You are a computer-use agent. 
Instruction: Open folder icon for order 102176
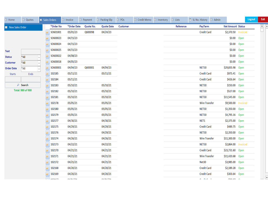click(x=47, y=133)
